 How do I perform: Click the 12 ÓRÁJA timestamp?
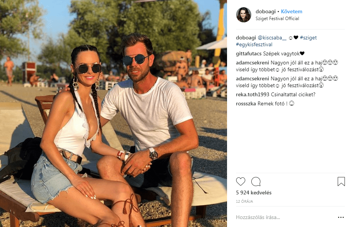click(x=244, y=202)
